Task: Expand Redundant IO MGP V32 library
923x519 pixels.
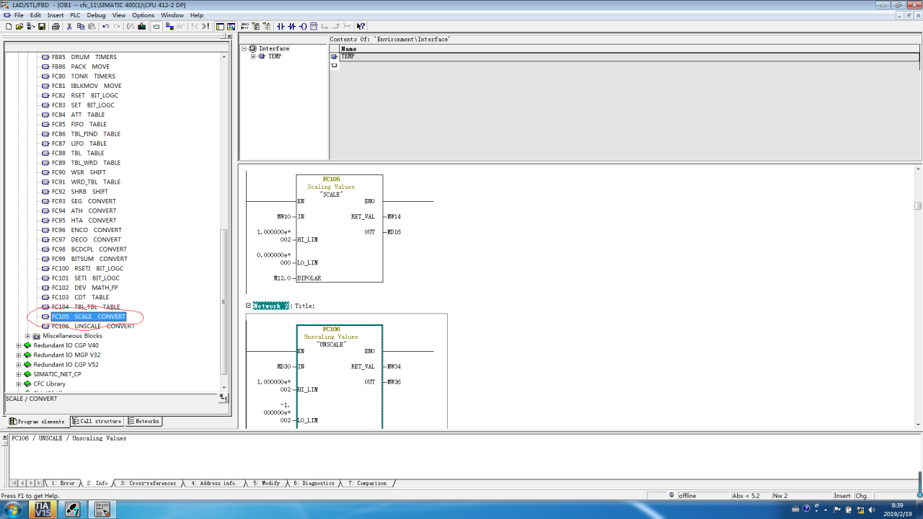Action: point(19,355)
